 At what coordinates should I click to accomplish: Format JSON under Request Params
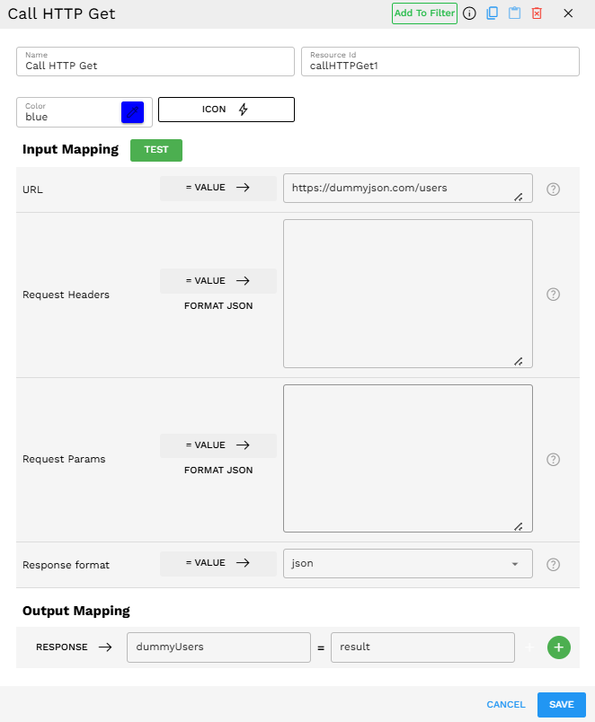(218, 470)
